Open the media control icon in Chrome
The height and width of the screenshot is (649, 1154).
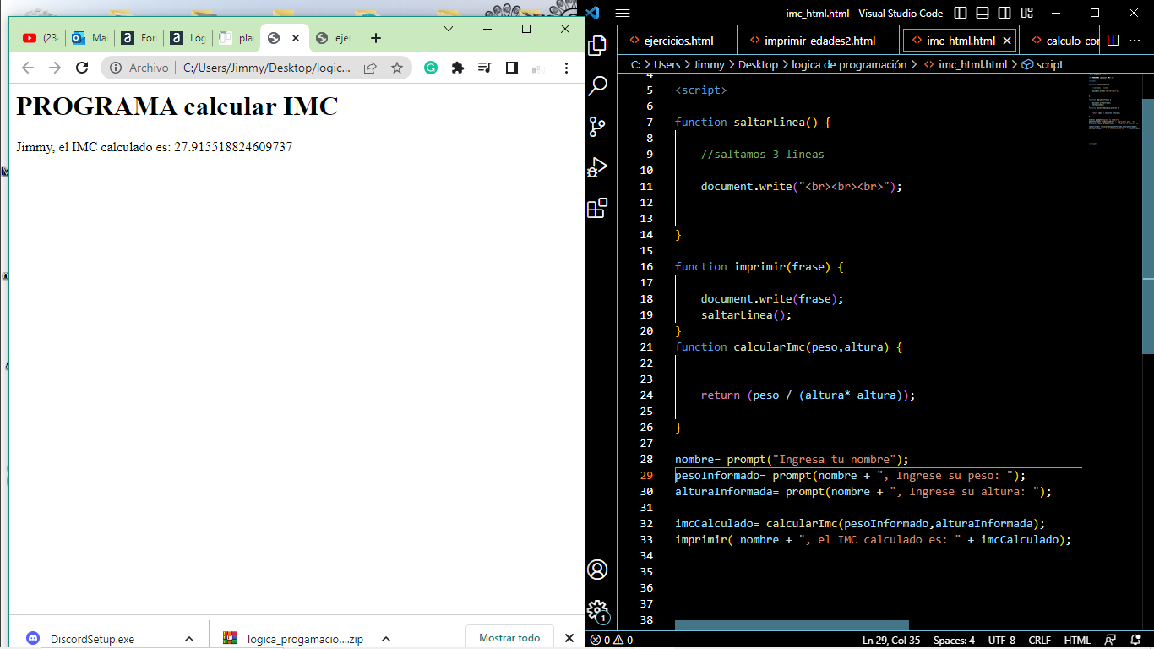[484, 68]
